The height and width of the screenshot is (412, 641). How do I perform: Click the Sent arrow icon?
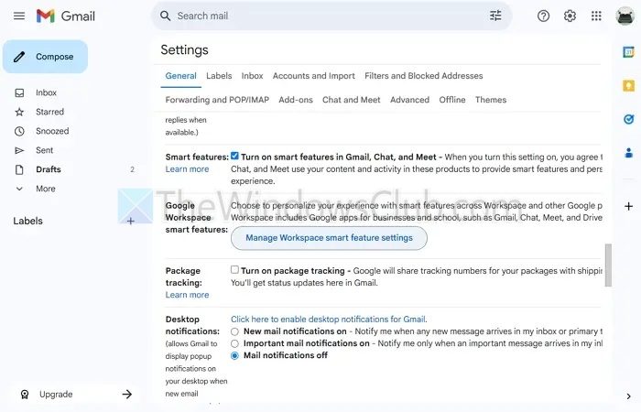(19, 150)
